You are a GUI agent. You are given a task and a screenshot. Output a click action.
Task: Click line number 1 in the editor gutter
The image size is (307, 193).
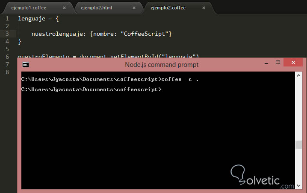pyautogui.click(x=7, y=19)
